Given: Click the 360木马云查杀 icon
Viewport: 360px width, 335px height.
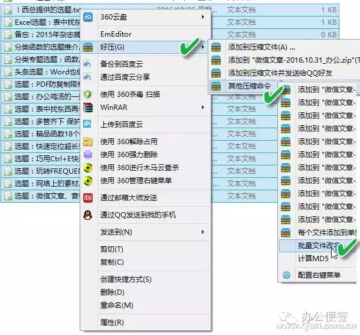Looking at the screenshot, I should tap(88, 168).
